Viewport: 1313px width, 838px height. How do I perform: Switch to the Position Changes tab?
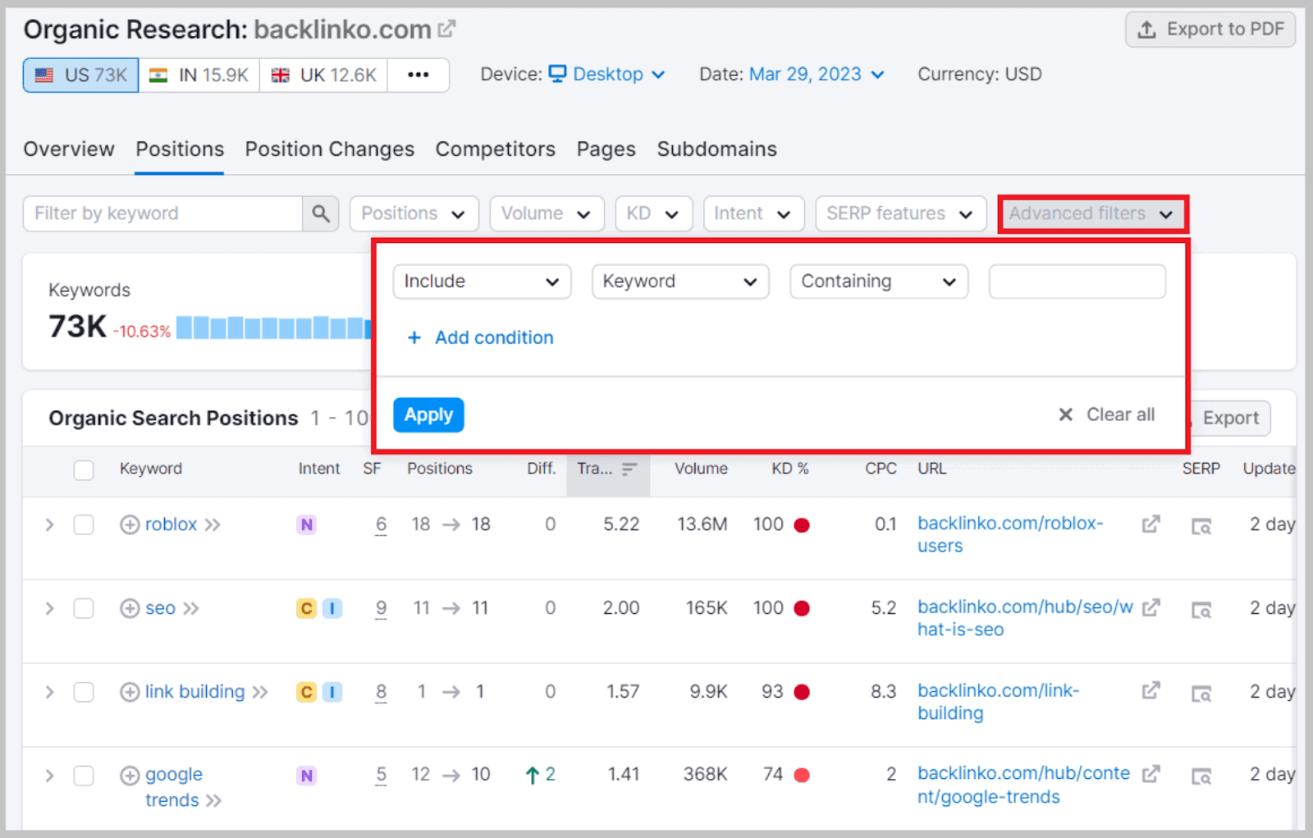[x=330, y=149]
